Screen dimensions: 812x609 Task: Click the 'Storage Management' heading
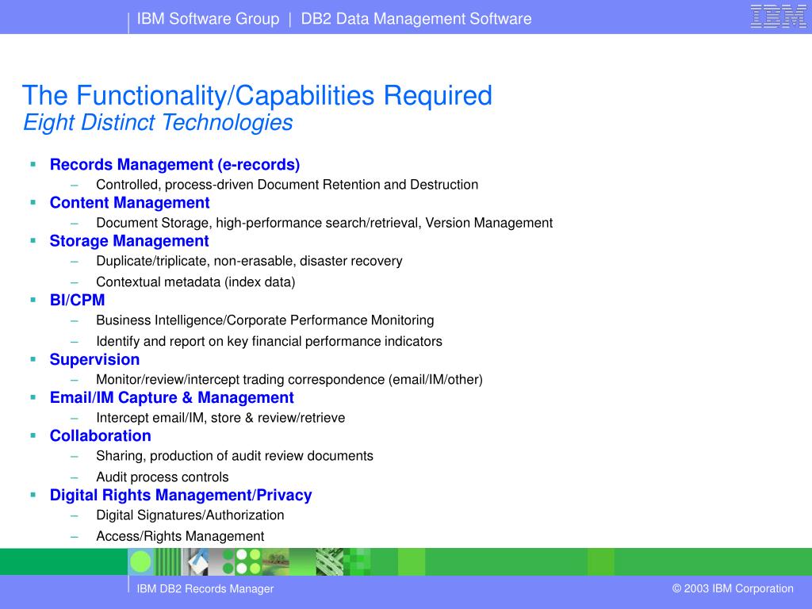[129, 241]
